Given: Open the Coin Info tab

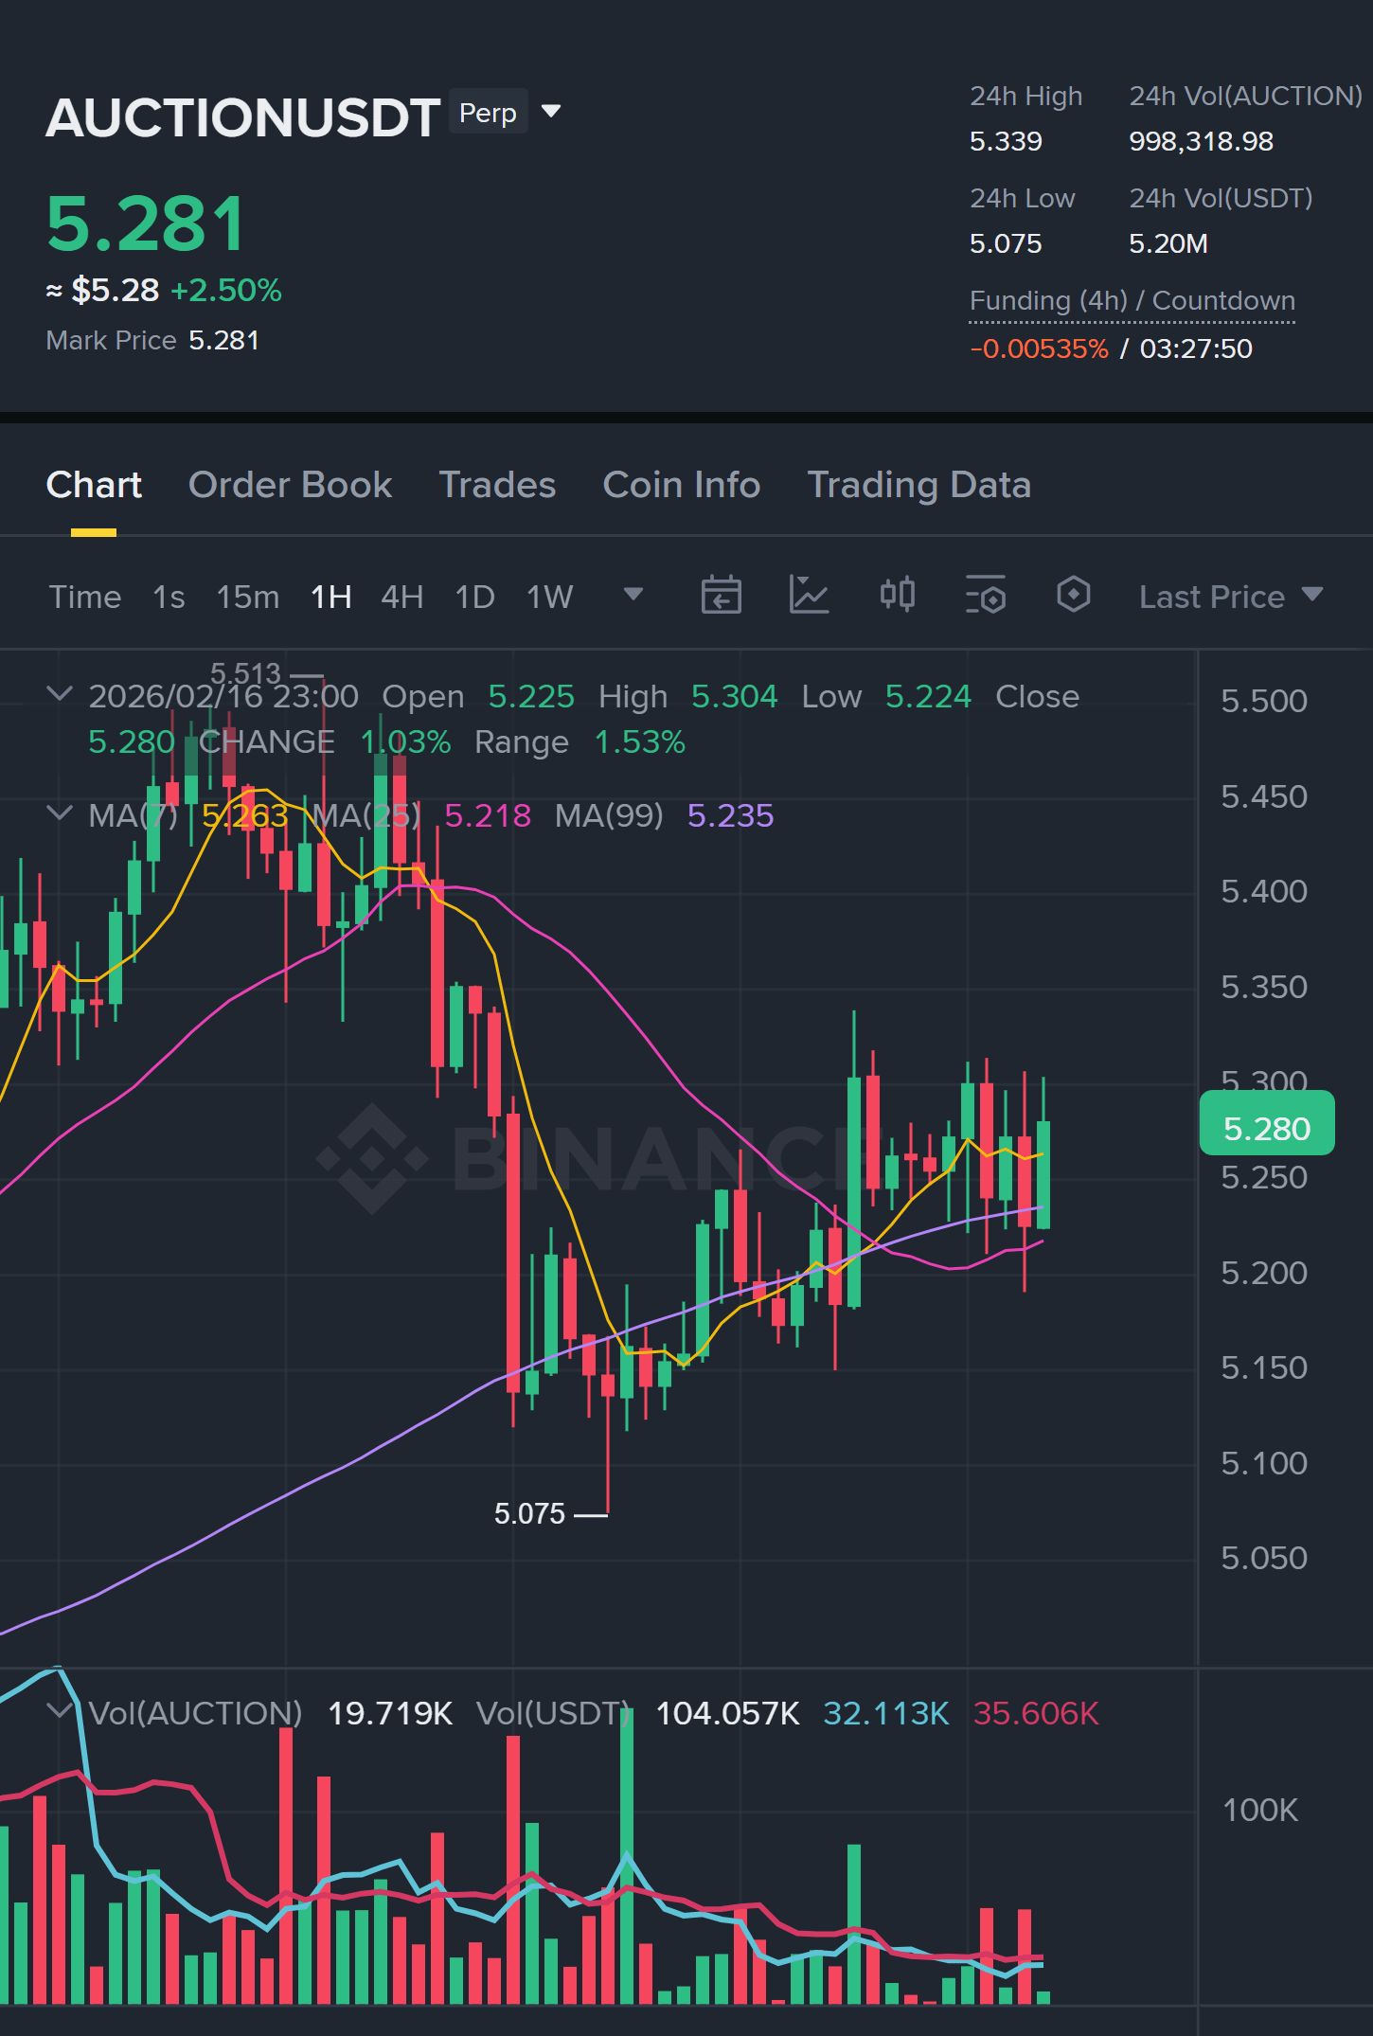Looking at the screenshot, I should 682,485.
